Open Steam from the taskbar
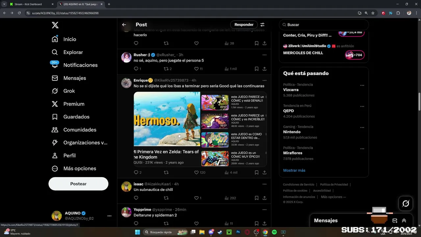 (x=220, y=232)
